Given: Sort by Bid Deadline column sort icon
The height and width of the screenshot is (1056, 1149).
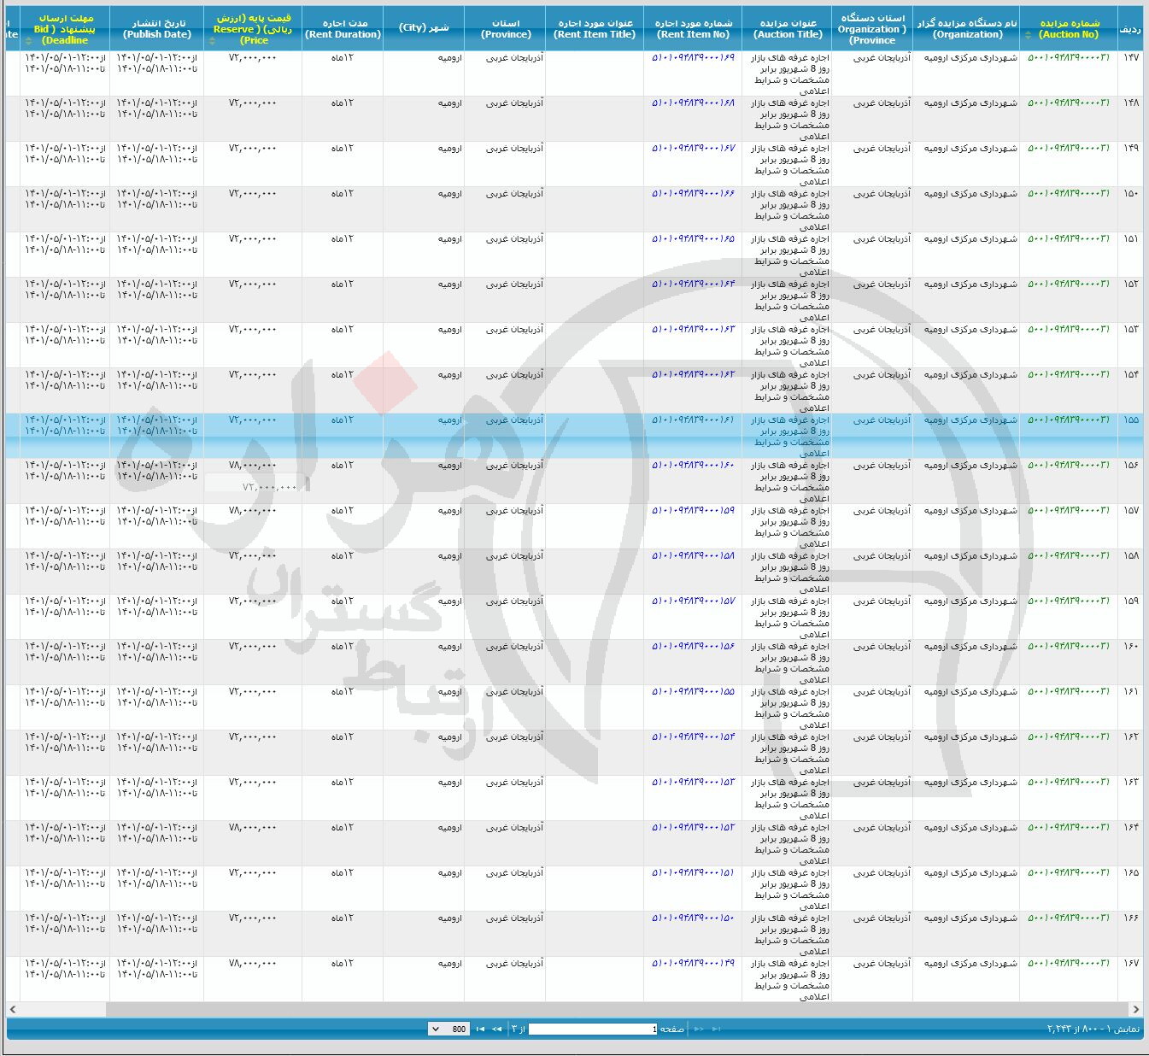Looking at the screenshot, I should click(x=28, y=40).
